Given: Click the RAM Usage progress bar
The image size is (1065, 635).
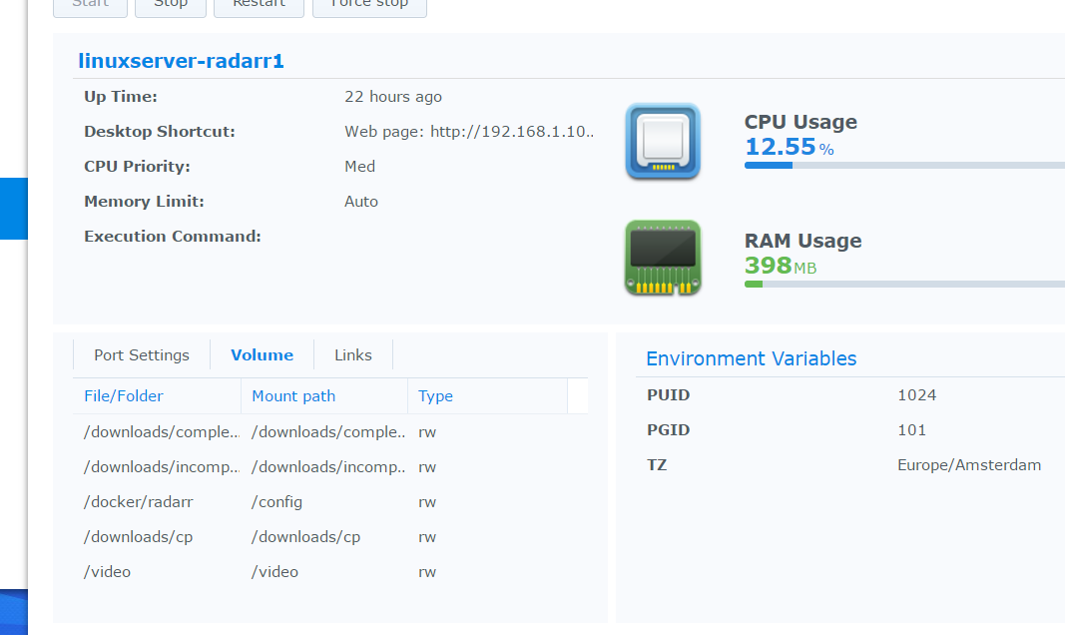Looking at the screenshot, I should coord(898,284).
